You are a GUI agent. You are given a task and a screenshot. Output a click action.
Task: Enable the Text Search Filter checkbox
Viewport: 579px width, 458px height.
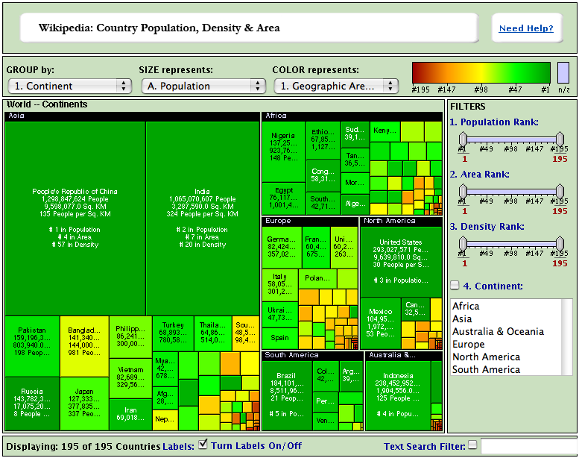[x=472, y=445]
